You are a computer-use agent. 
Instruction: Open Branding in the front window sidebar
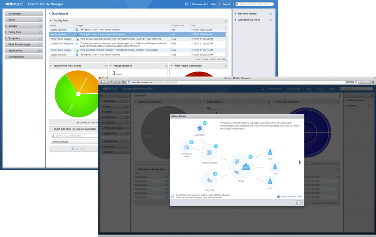click(115, 147)
